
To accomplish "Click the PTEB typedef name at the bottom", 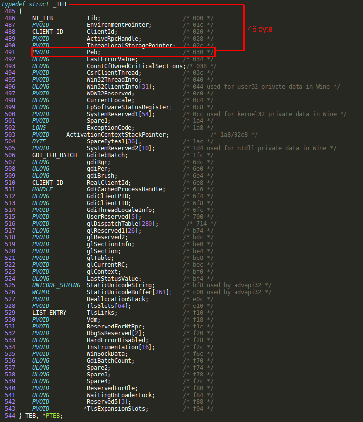I will [x=52, y=416].
